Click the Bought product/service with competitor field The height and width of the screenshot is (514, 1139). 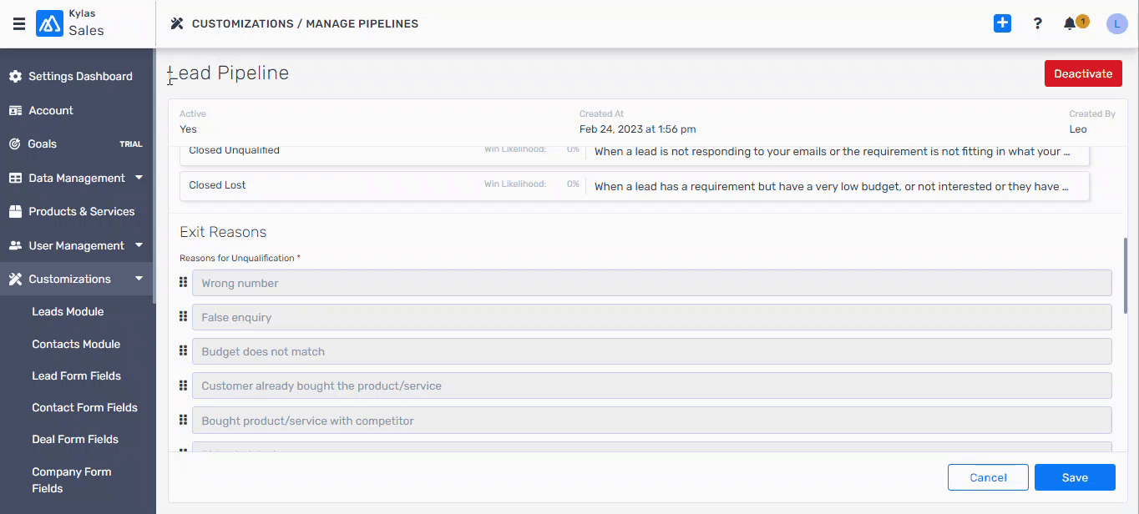(651, 421)
